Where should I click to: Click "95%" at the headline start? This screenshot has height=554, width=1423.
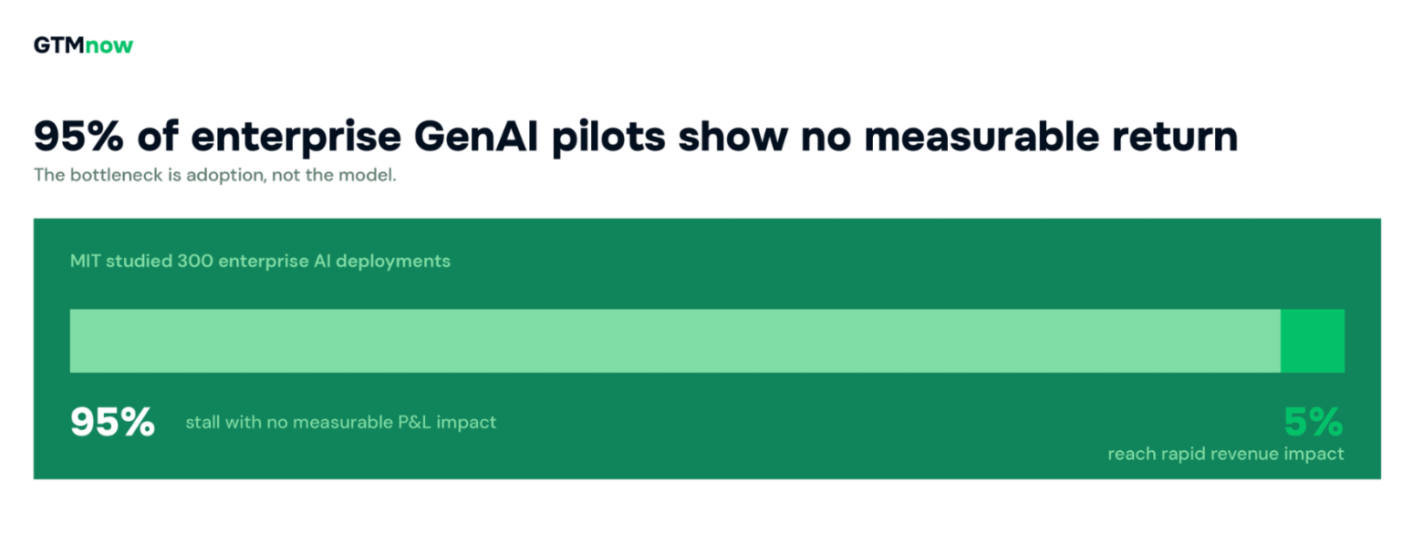(x=78, y=138)
